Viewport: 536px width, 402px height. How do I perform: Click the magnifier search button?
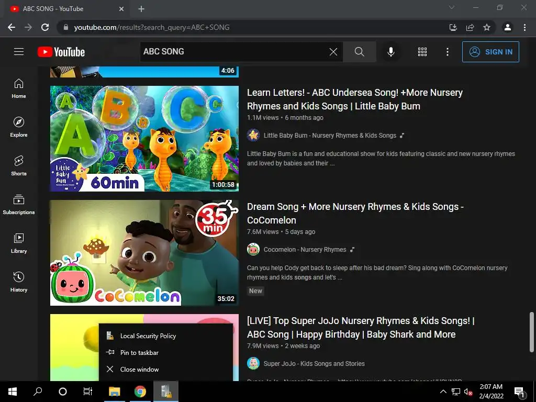coord(359,52)
